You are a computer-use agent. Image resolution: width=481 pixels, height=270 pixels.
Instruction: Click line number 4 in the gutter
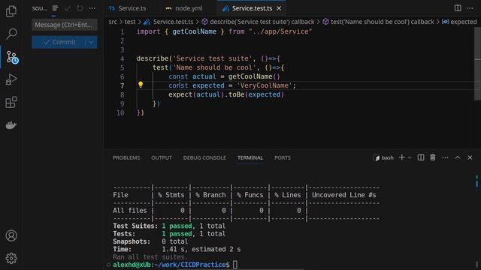(x=122, y=58)
